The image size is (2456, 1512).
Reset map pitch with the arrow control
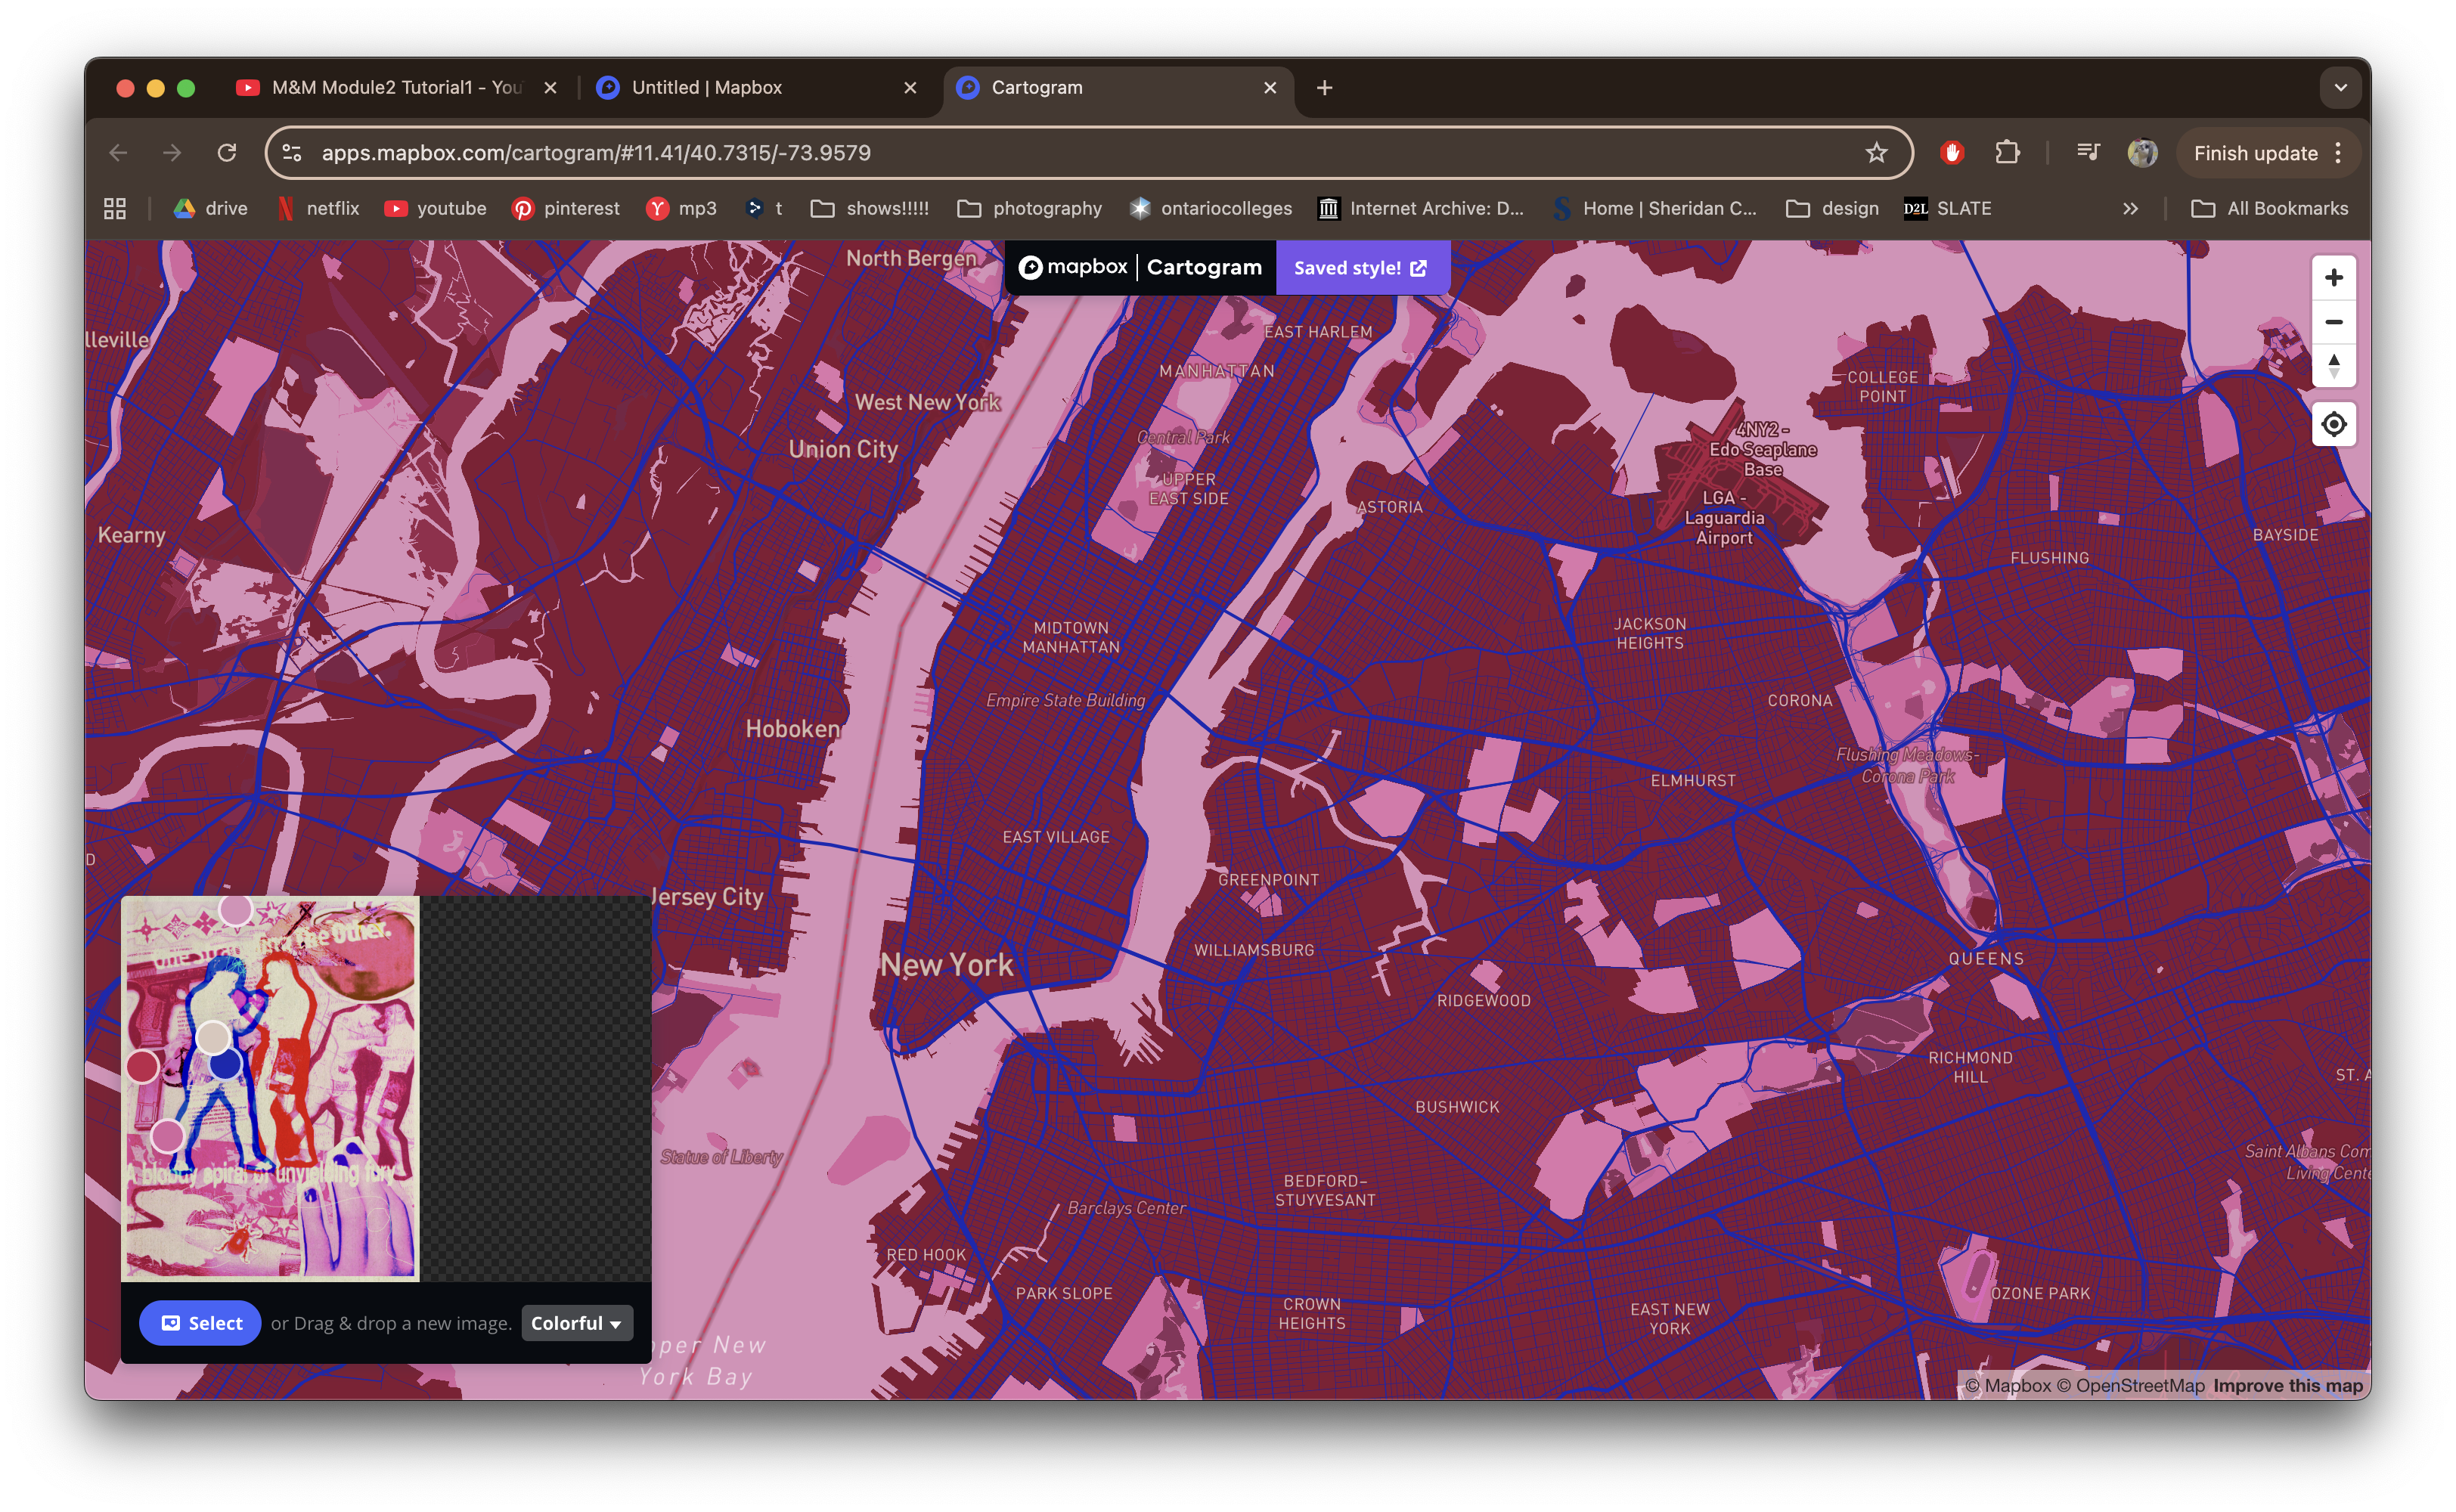click(x=2334, y=367)
